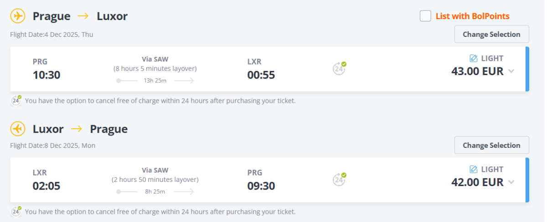The image size is (547, 222).
Task: Click Change Selection for Prague to Luxor flight
Action: pyautogui.click(x=491, y=34)
